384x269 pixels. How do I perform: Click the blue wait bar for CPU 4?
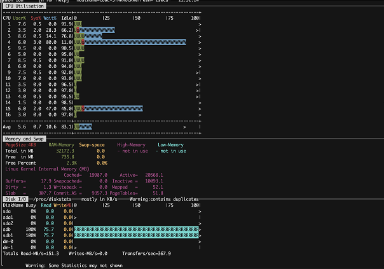coord(135,42)
